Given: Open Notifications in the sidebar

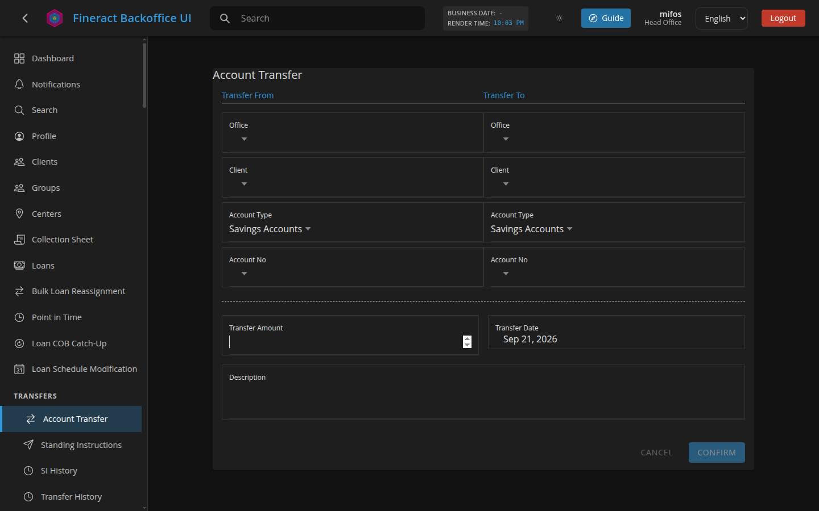Looking at the screenshot, I should tap(71, 84).
